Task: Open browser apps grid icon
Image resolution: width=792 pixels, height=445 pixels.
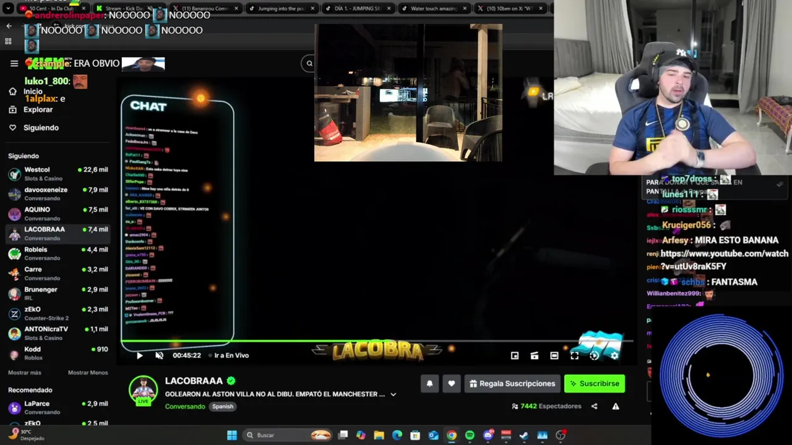Action: pyautogui.click(x=8, y=41)
